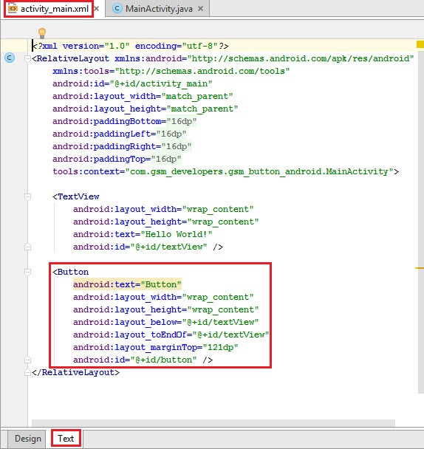Switch to the Design view tab
This screenshot has width=424, height=449.
(x=28, y=439)
